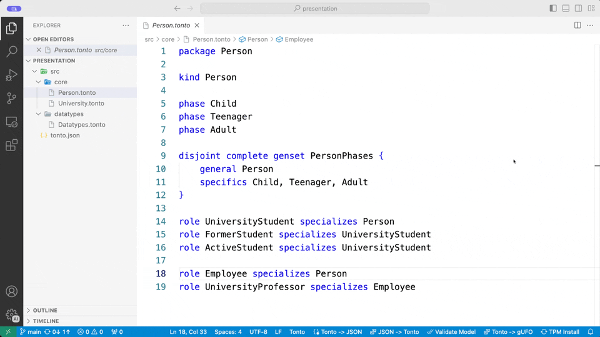Change encoding via UTF-8

(258, 331)
